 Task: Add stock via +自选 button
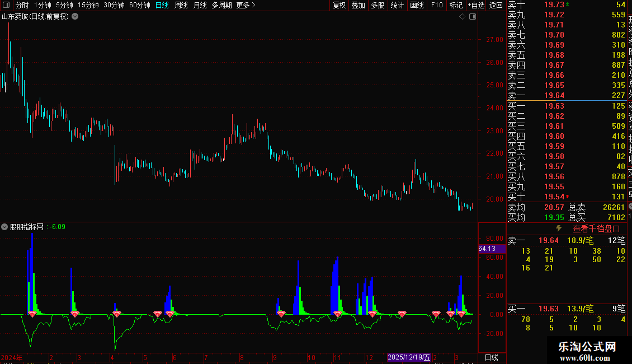[476, 5]
